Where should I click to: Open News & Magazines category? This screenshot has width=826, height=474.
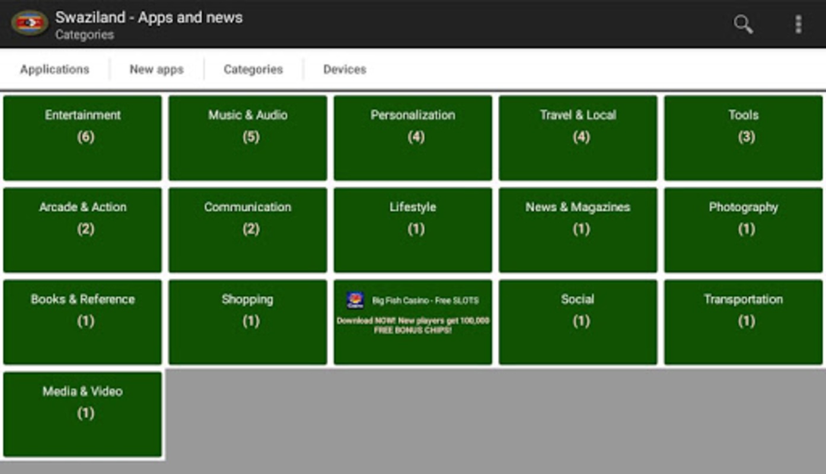(x=578, y=230)
